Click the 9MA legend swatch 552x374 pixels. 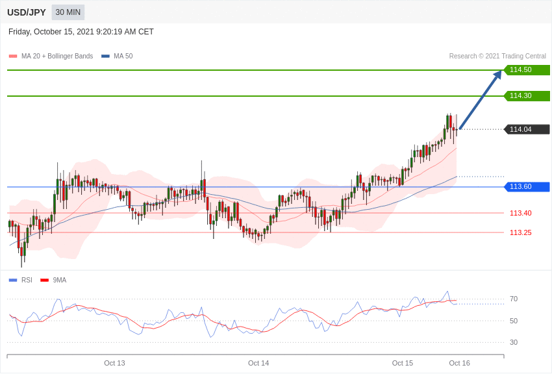(44, 280)
